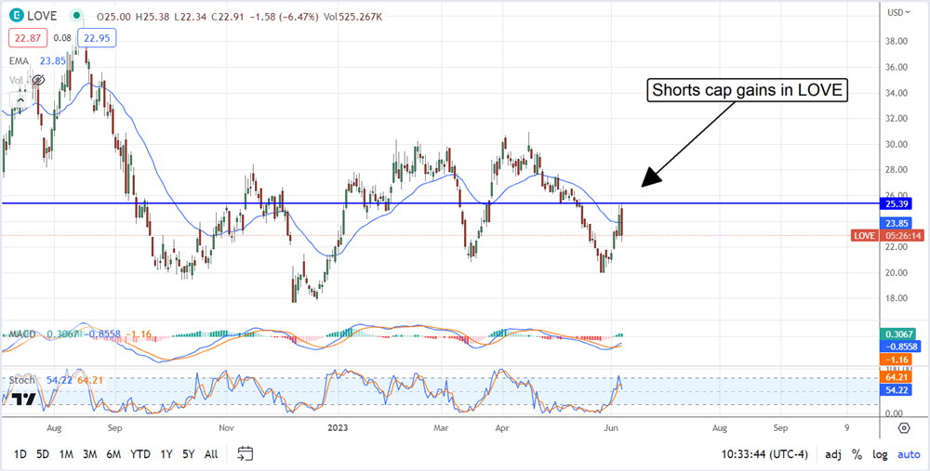
Task: Select the 3M time range
Action: tap(89, 454)
